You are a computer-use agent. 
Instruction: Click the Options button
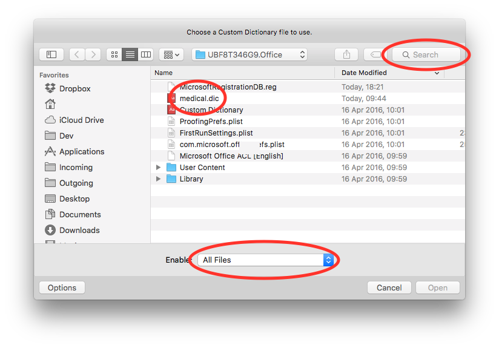click(x=62, y=287)
